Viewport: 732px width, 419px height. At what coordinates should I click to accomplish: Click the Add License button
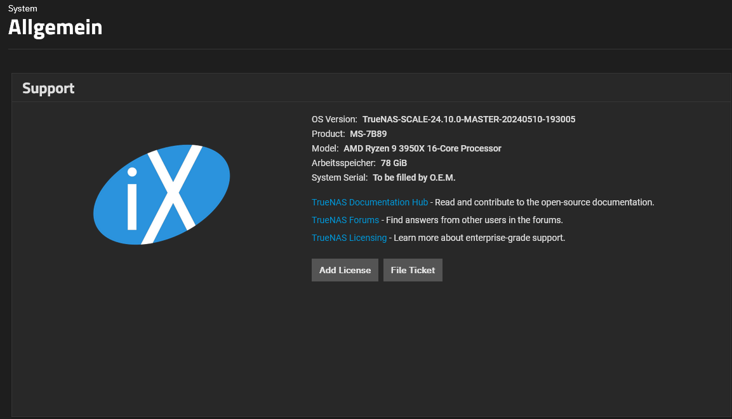[345, 270]
